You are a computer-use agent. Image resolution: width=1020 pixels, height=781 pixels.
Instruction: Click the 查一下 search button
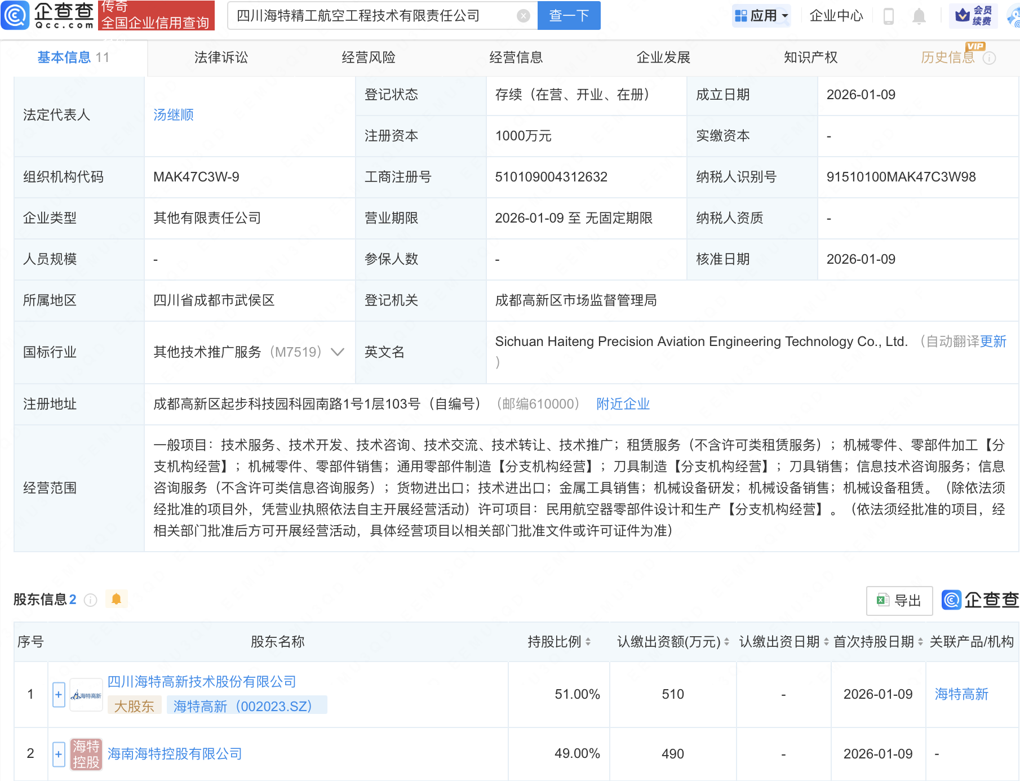pyautogui.click(x=569, y=16)
